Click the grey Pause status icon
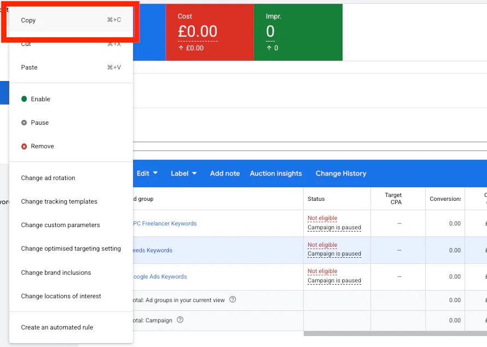487x347 pixels. click(x=24, y=123)
